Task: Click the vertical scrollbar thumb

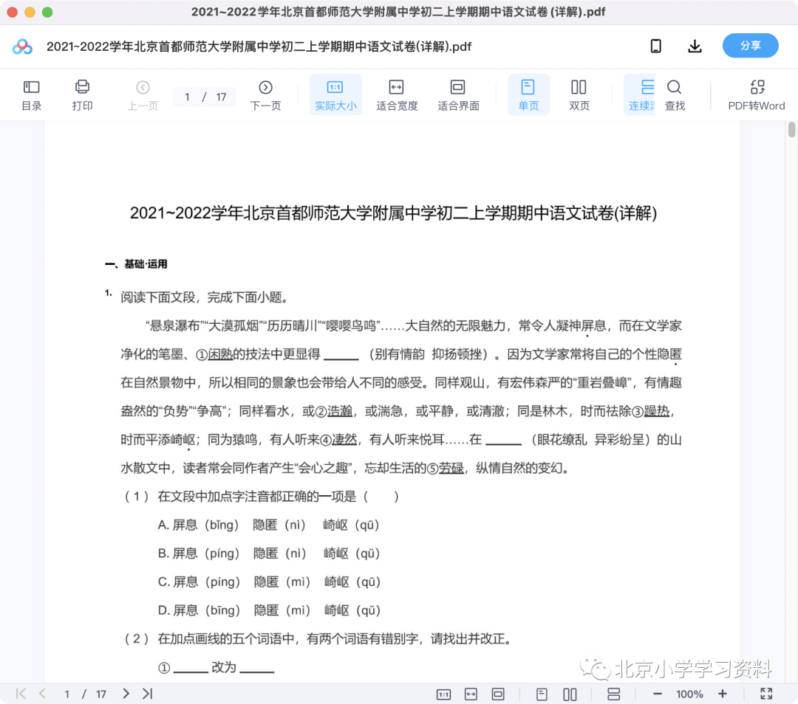Action: tap(791, 130)
